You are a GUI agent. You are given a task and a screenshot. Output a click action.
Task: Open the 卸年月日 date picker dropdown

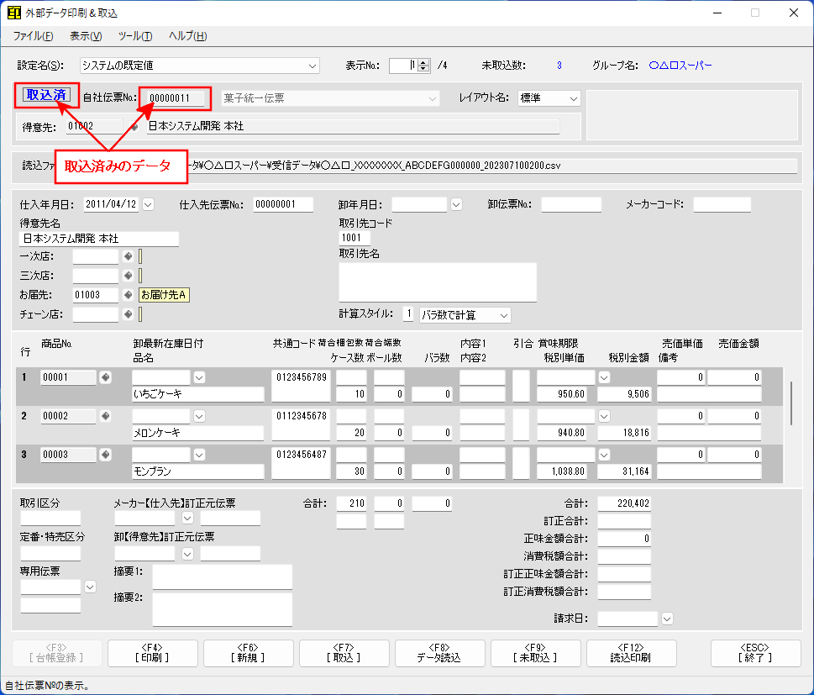[x=456, y=204]
